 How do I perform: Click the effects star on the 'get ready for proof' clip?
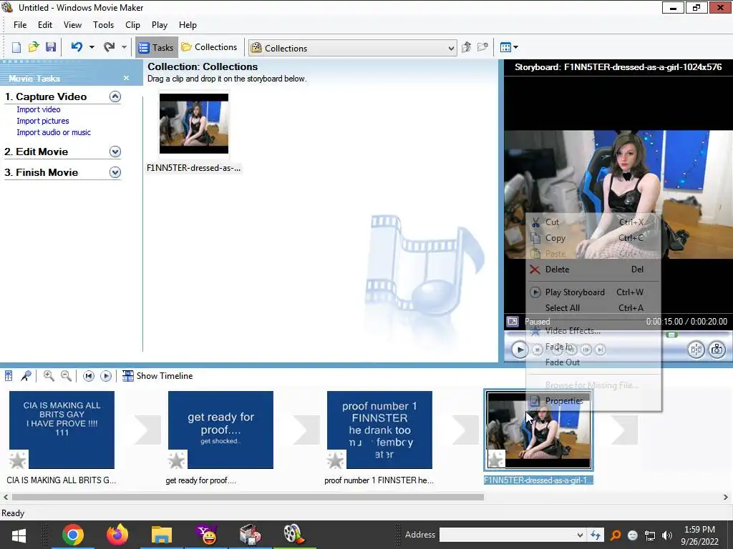tap(177, 460)
